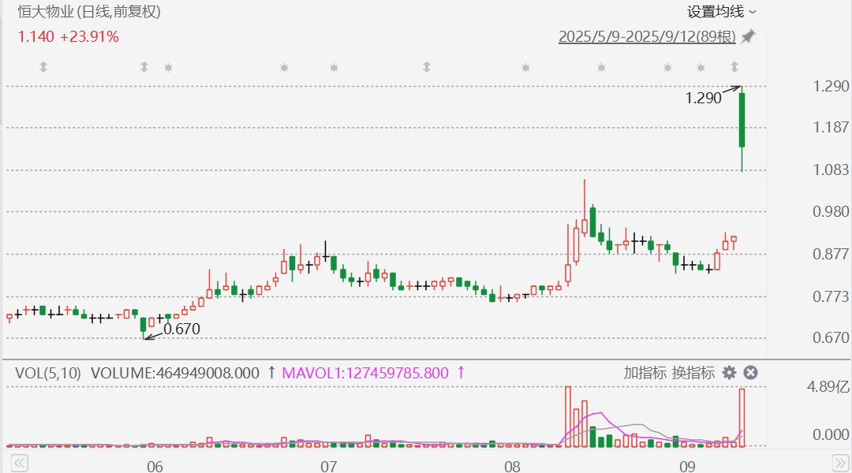Click the star event marker just after the 08 label
Viewport: 852px width, 473px height.
(525, 68)
